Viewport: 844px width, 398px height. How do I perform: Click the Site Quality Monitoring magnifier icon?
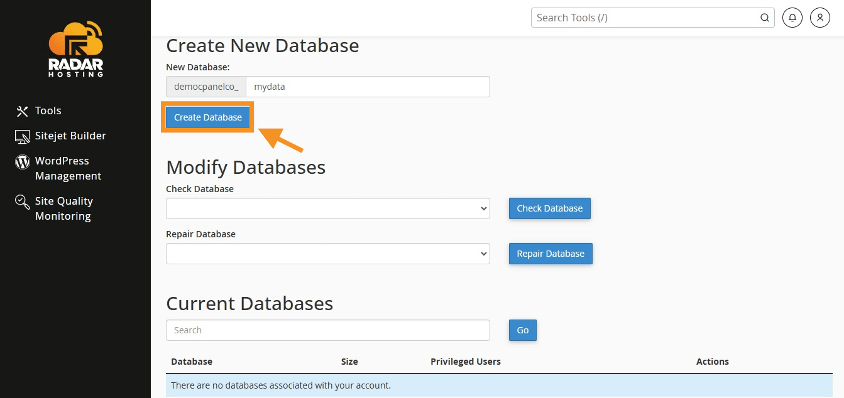(23, 202)
